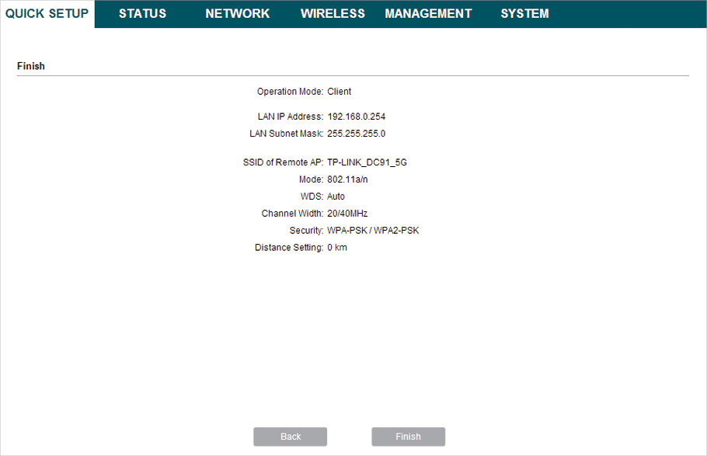707x456 pixels.
Task: Switch to the Status tab
Action: coord(142,14)
